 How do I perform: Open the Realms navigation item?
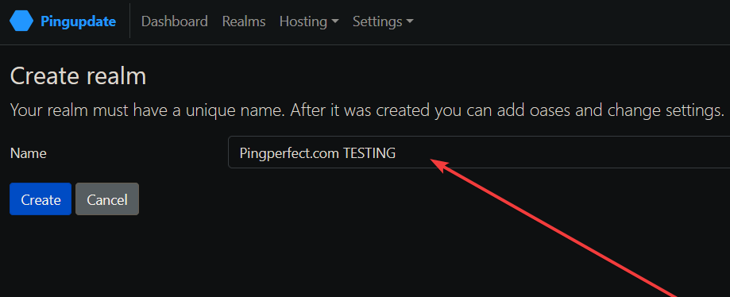click(x=244, y=21)
